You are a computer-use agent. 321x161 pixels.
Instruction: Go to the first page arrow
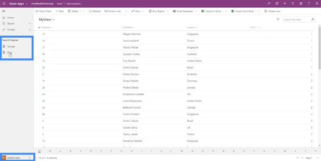[298, 158]
